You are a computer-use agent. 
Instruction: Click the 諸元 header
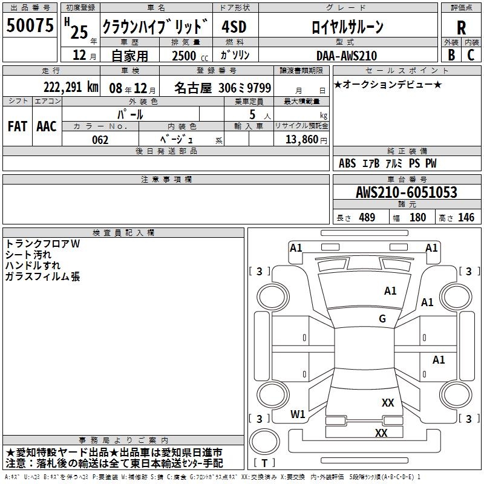407,204
